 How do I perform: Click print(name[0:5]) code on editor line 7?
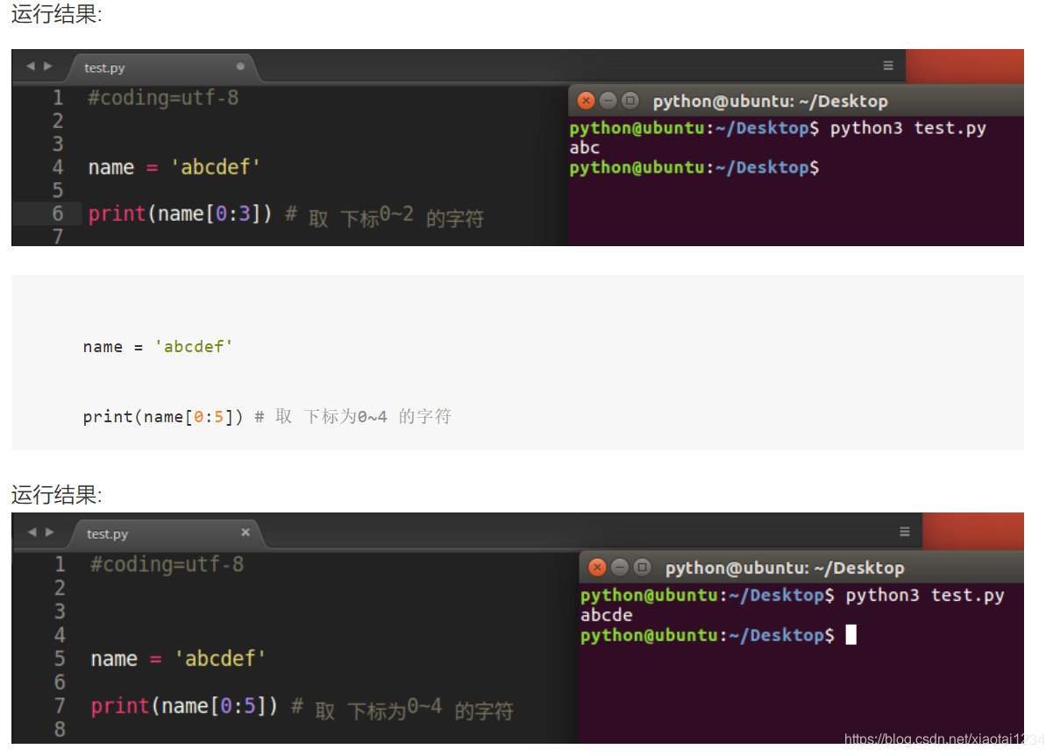(185, 706)
